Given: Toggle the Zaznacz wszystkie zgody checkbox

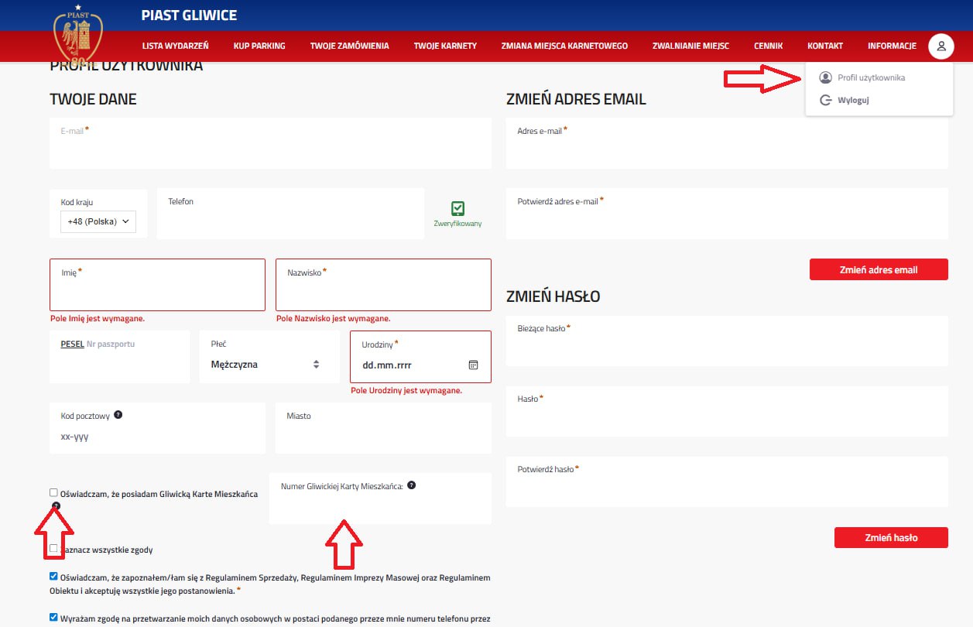Looking at the screenshot, I should (53, 549).
